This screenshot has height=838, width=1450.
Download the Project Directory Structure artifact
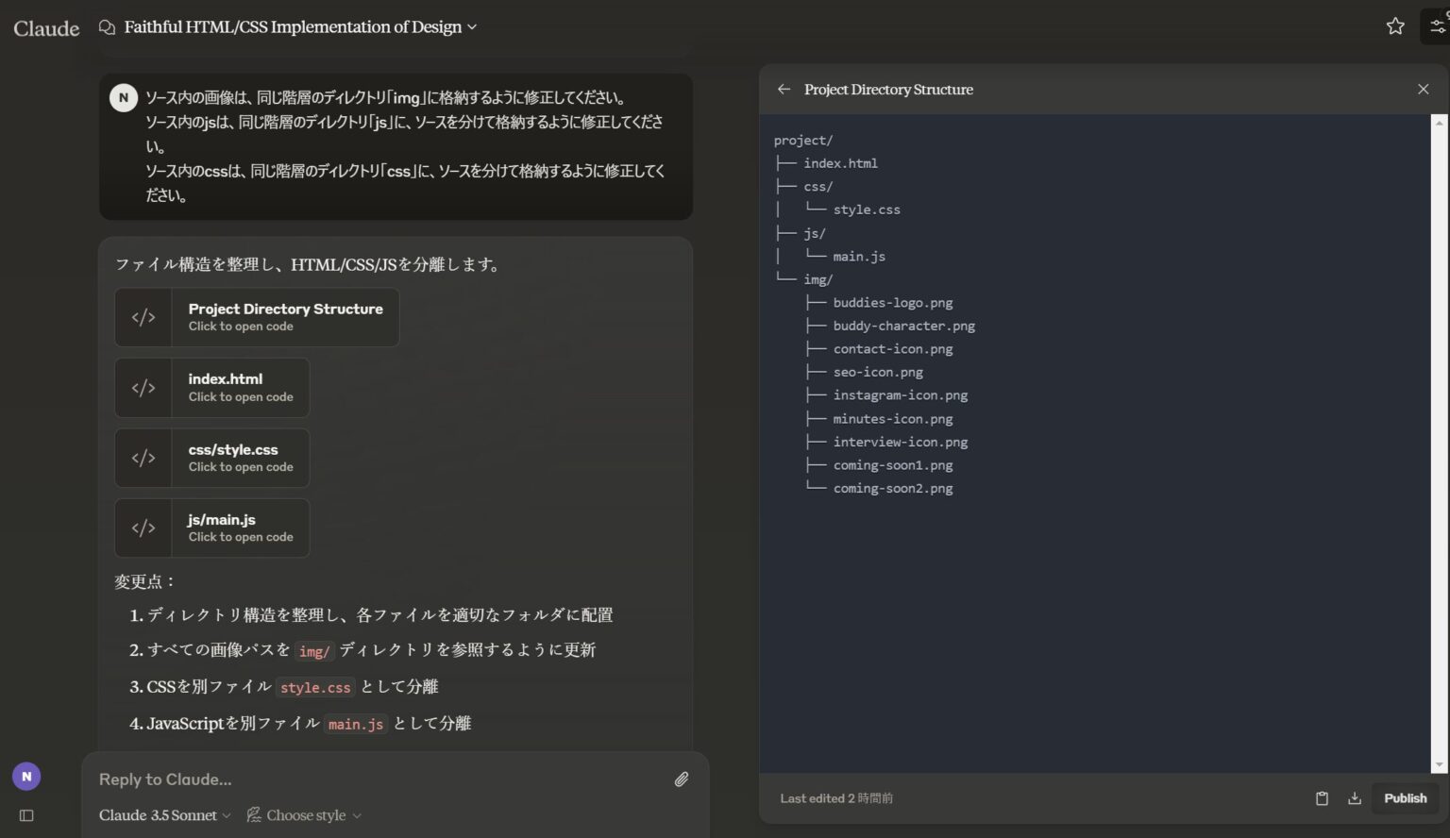point(1354,797)
